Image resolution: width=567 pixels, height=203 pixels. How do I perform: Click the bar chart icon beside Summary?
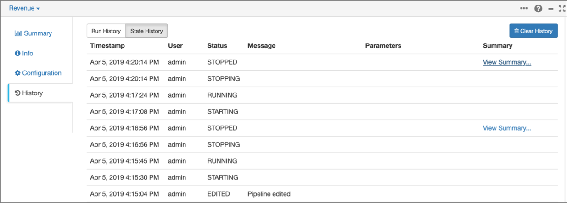click(x=18, y=33)
